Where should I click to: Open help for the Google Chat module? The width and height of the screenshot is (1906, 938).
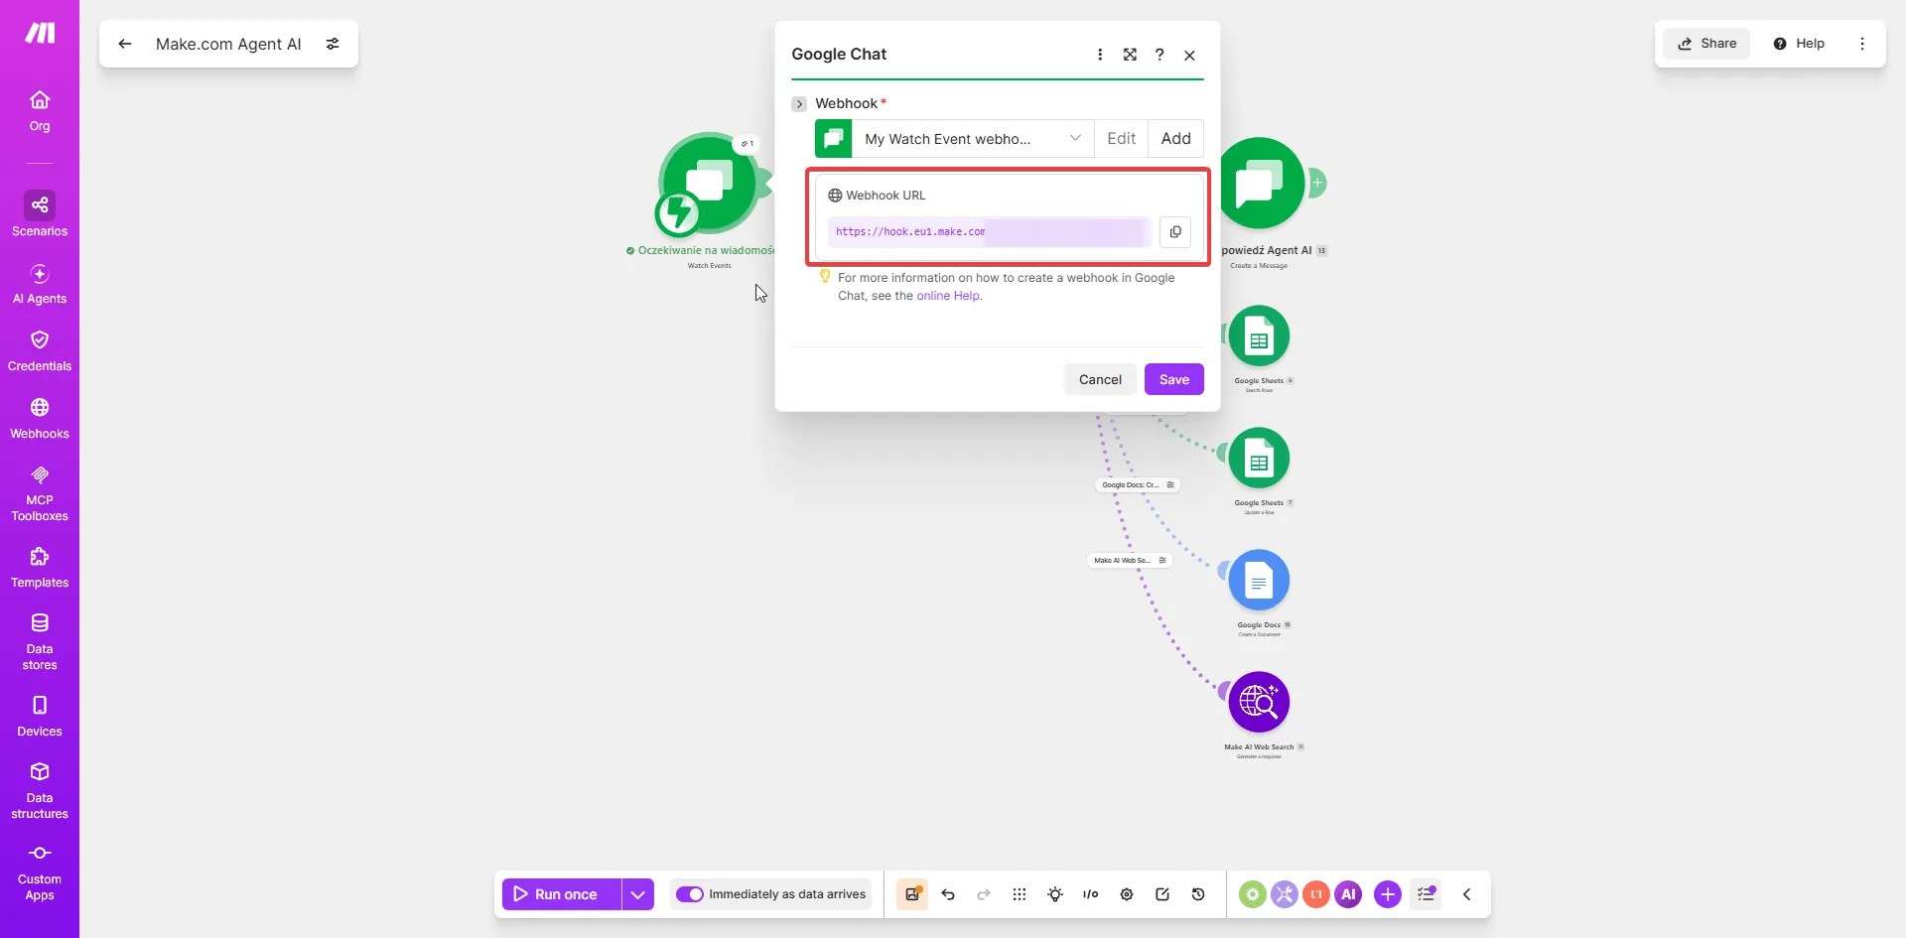coord(1159,55)
